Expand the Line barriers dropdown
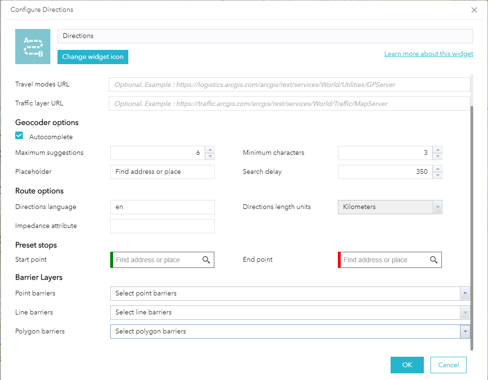Viewport: 488px width, 380px height. pos(465,313)
